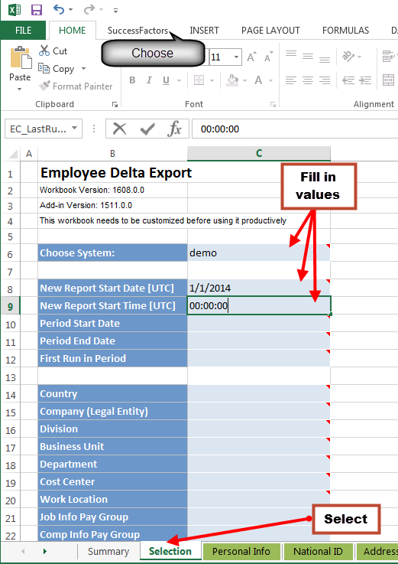Open the Personal Info sheet tab

pos(241,551)
